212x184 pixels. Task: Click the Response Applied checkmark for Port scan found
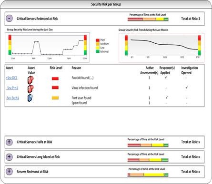point(167,97)
